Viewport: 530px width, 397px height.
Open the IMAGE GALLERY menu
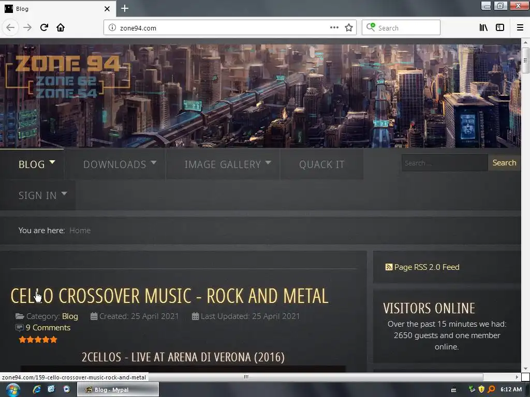point(223,164)
